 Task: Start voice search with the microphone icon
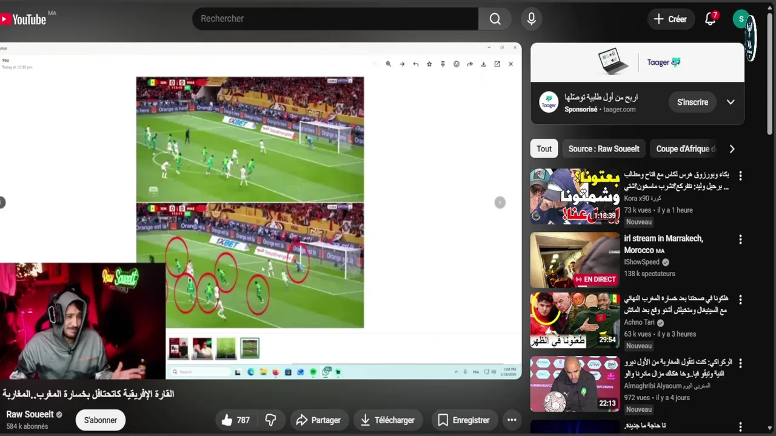531,19
